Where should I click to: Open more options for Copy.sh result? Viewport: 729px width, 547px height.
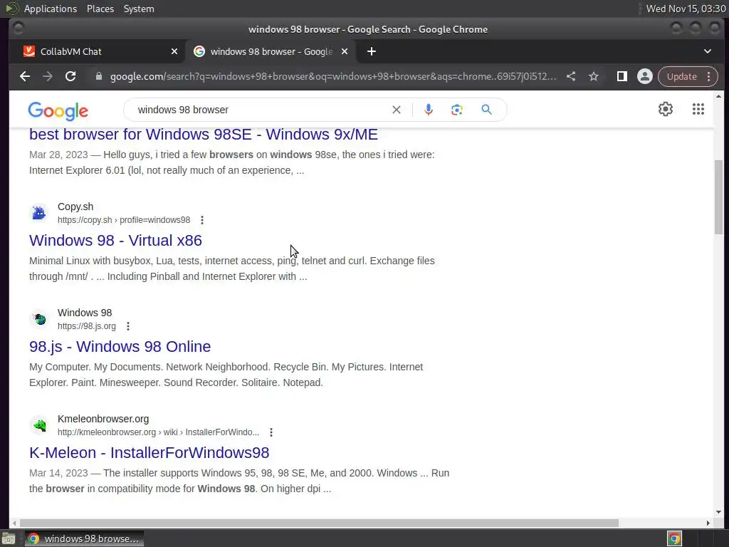201,220
